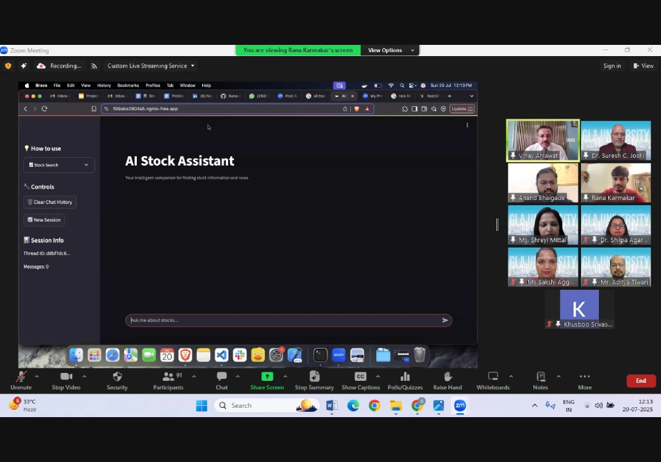Viewport: 661px width, 462px height.
Task: Click the Sign in link
Action: tap(611, 66)
